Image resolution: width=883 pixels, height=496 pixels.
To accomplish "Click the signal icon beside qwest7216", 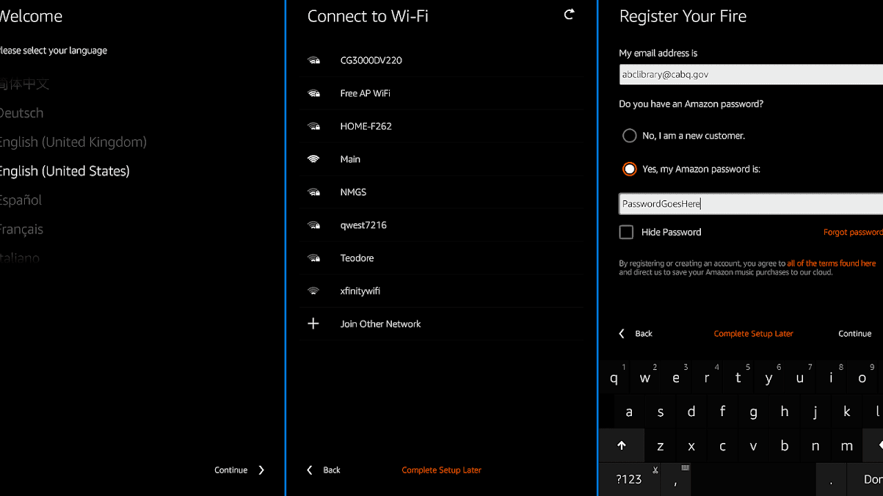I will click(314, 225).
